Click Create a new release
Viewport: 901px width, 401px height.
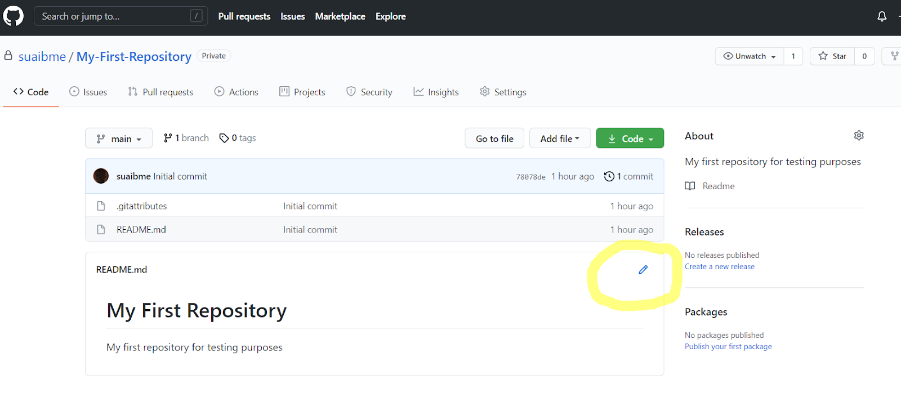[x=720, y=267]
